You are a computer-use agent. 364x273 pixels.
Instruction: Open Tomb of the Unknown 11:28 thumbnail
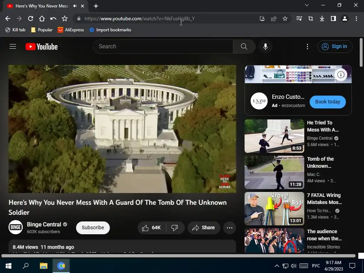[274, 172]
